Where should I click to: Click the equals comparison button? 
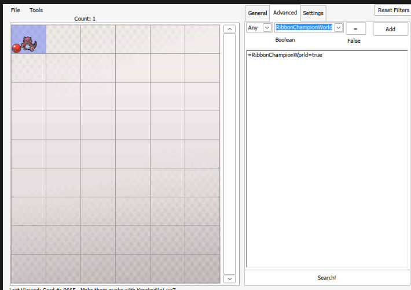coord(355,28)
